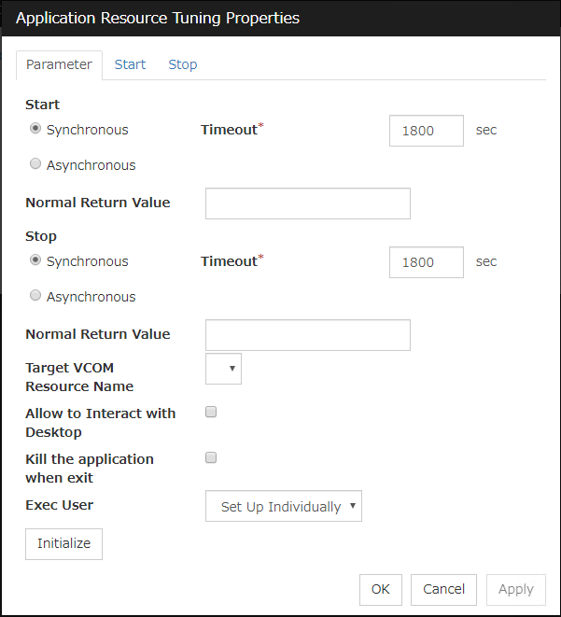Confirm with the OK button

tap(380, 589)
